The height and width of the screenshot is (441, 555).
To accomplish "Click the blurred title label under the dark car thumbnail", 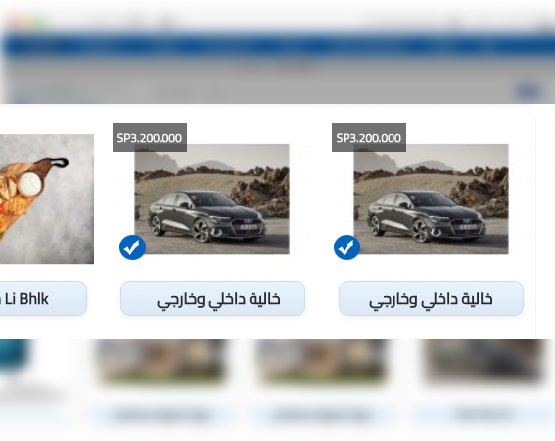I will tap(484, 414).
